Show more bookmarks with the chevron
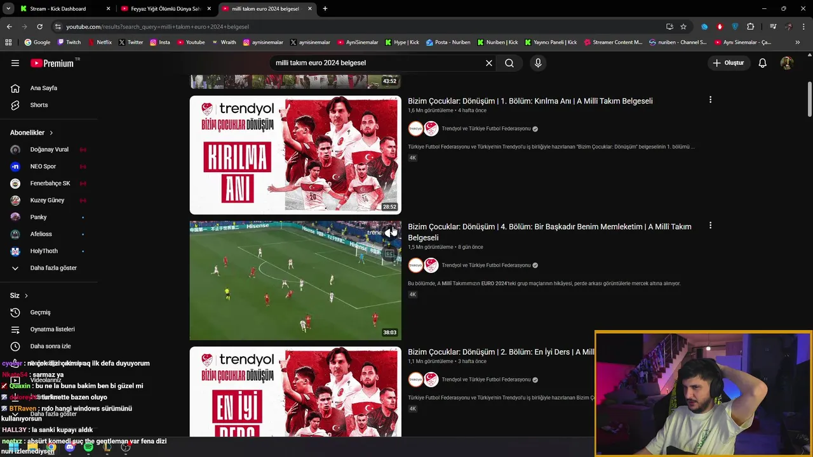813x457 pixels. (798, 43)
